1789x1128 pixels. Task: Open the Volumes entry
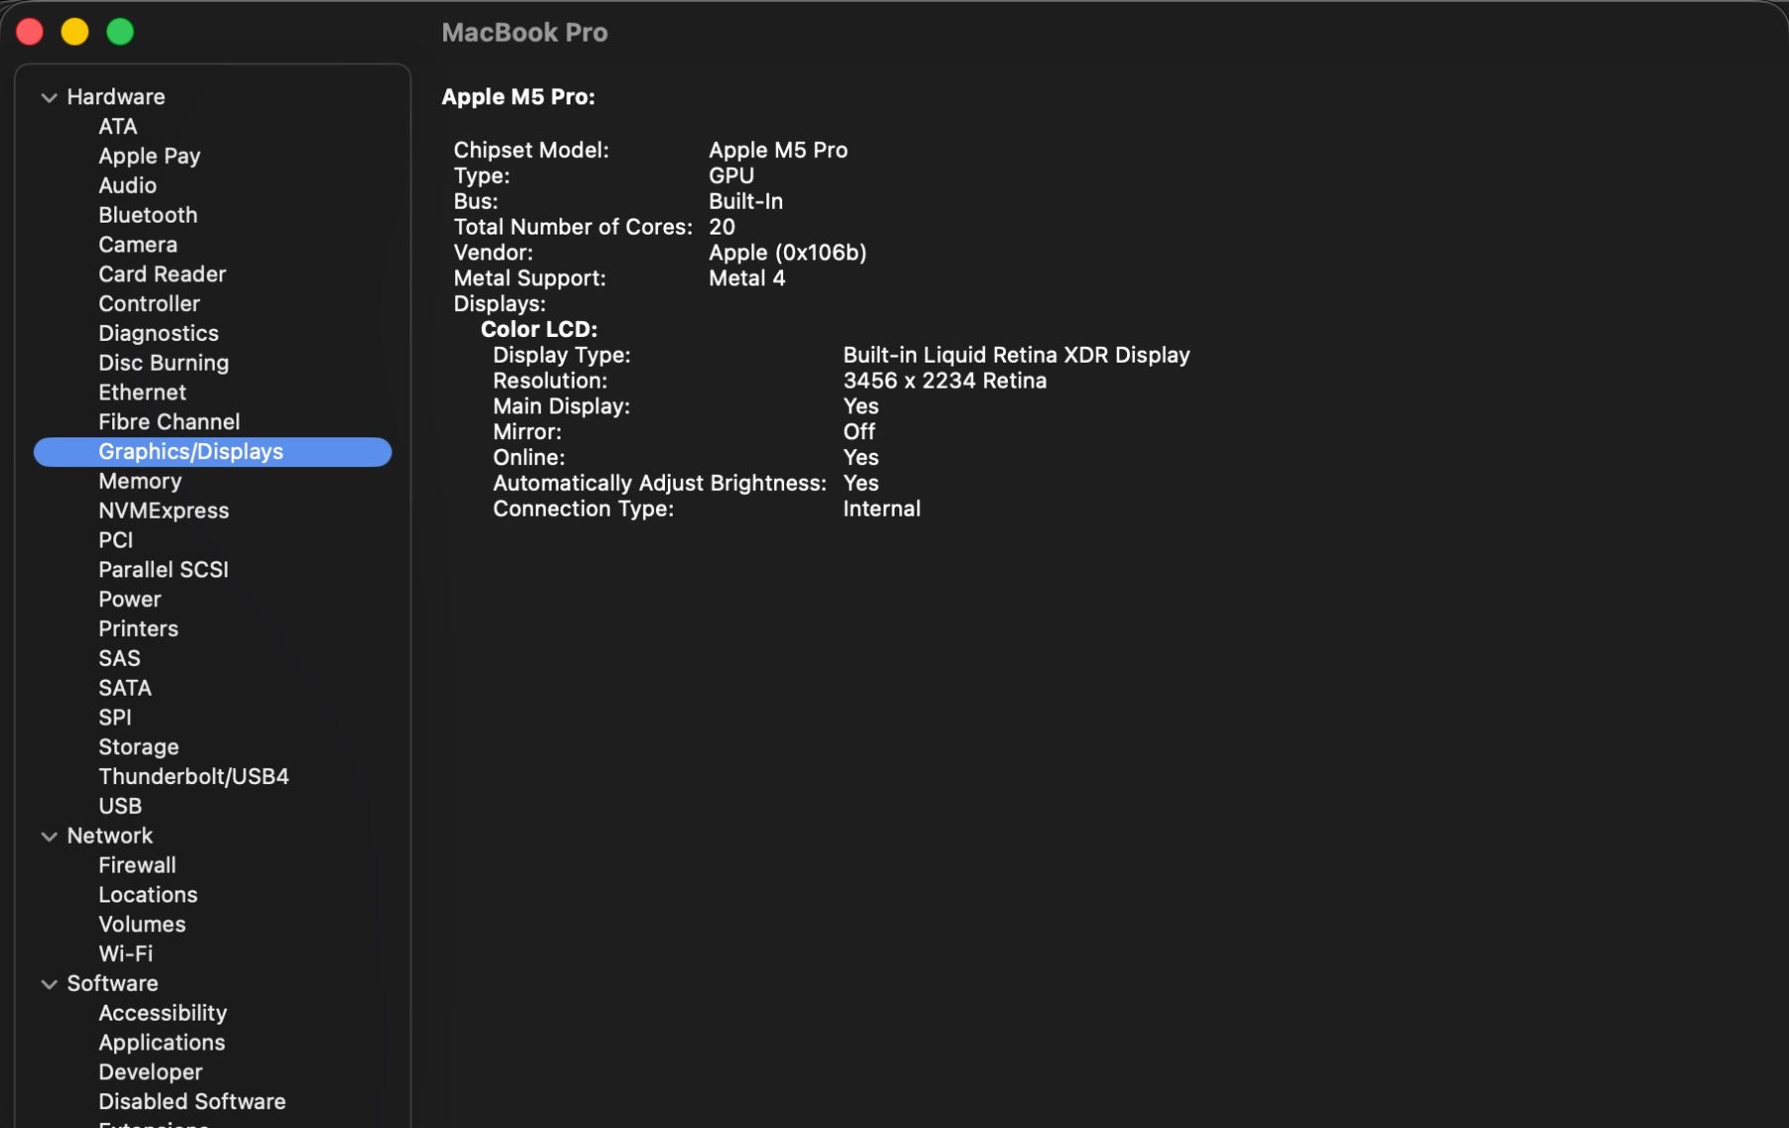tap(142, 924)
